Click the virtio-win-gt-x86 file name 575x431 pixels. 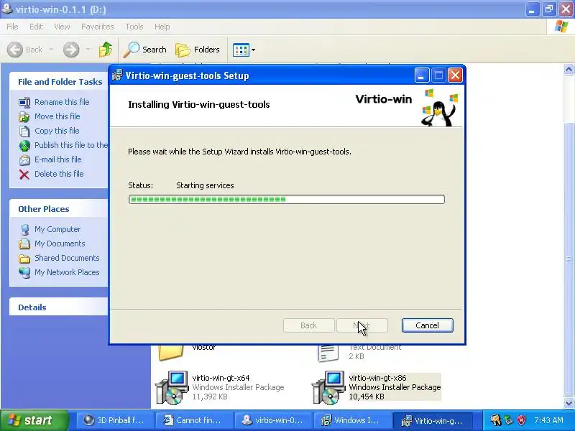coord(378,378)
